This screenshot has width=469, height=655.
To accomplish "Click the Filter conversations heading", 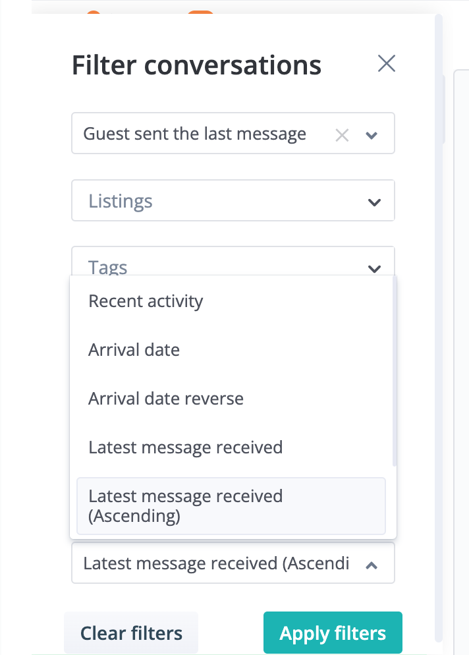I will click(196, 65).
